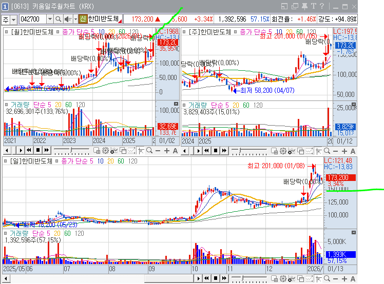Click the A auto-scale icon on daily chart
Viewport: 384px width, 284px height.
[353, 279]
